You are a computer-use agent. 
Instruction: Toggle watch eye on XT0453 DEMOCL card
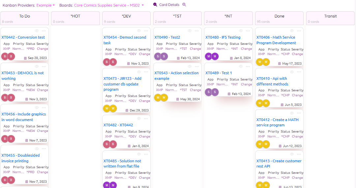(x=37, y=66)
